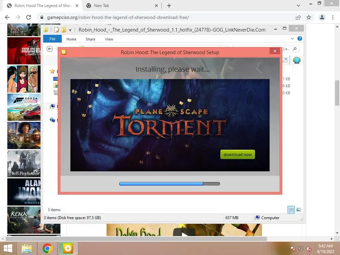The width and height of the screenshot is (340, 255).
Task: Open quick access toolbar dropdown arrow
Action: click(x=70, y=30)
